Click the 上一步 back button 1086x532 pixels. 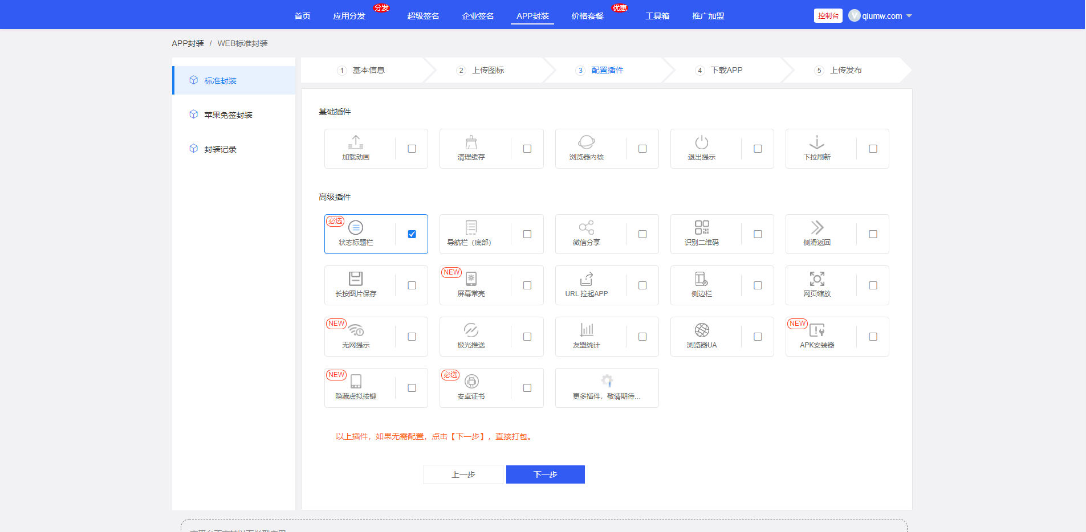pyautogui.click(x=463, y=474)
